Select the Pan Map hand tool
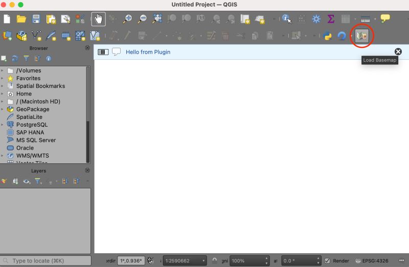 click(x=98, y=19)
